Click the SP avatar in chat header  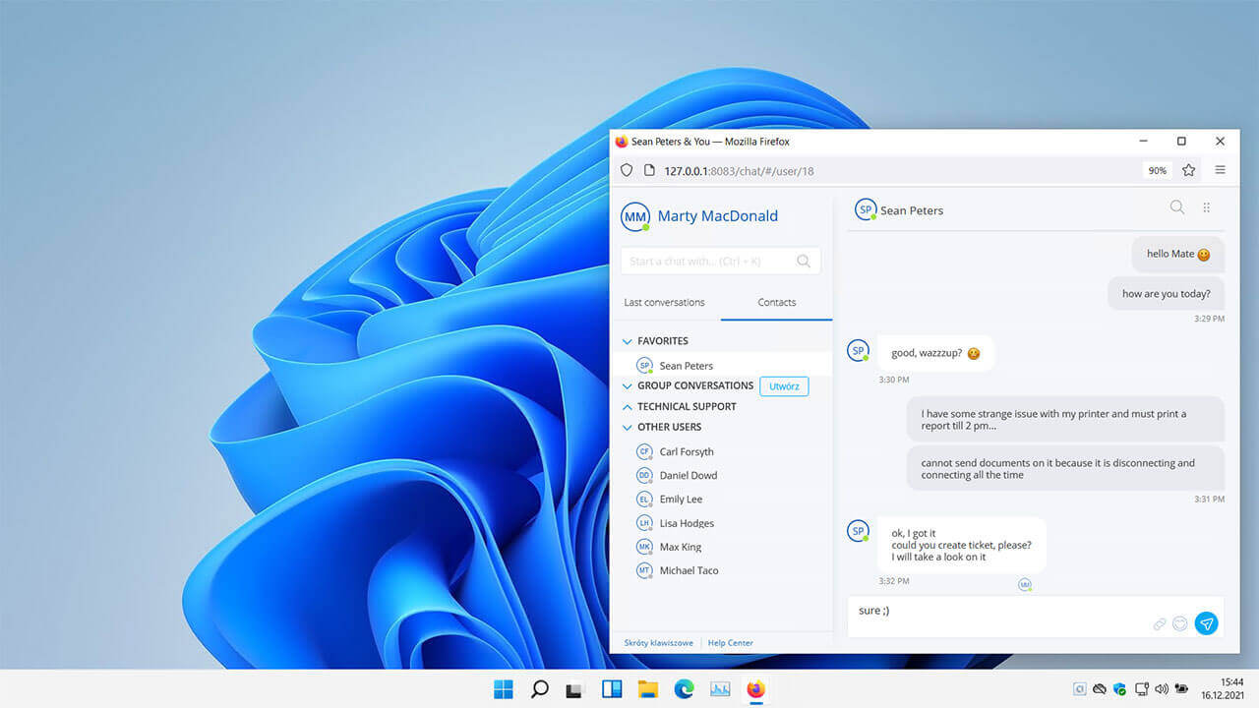pos(866,209)
